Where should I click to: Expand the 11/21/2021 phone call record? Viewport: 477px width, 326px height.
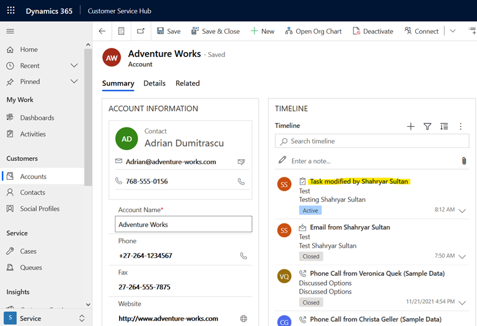coord(462,303)
